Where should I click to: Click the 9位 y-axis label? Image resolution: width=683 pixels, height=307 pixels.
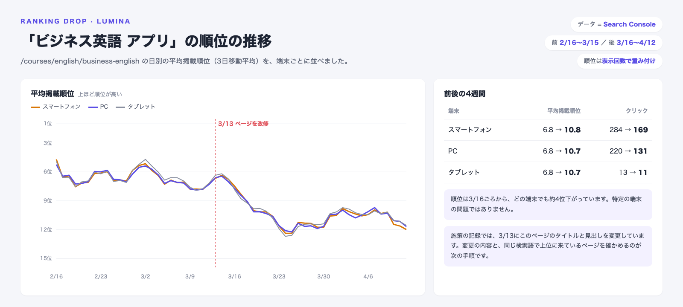tap(48, 200)
